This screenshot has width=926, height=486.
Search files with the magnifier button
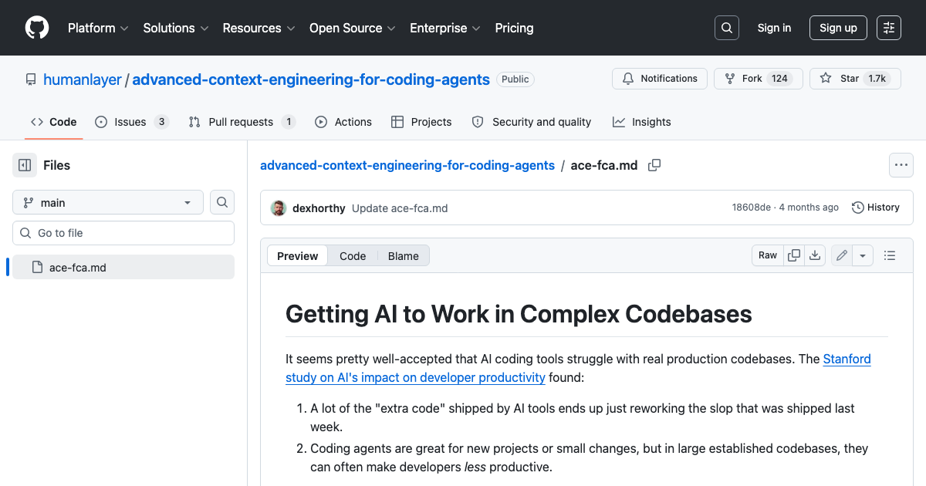[222, 202]
